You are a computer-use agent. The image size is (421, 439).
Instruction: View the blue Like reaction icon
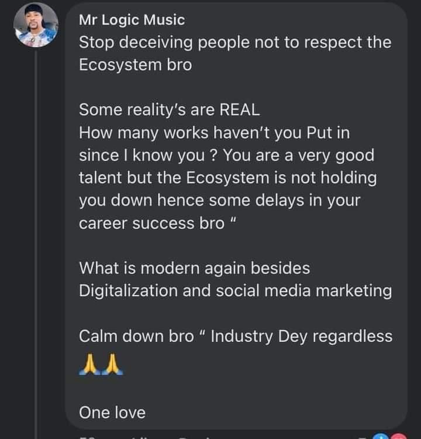click(x=382, y=436)
